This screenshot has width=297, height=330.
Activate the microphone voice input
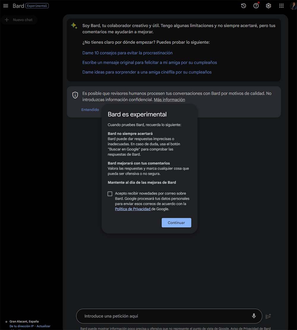tap(254, 316)
